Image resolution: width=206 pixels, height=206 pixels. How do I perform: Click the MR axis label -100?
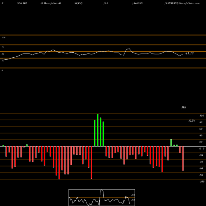pos(202,182)
